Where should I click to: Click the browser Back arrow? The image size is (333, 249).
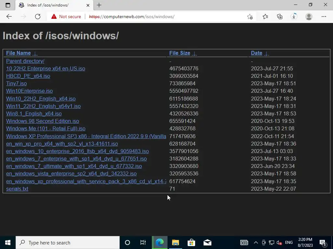click(9, 17)
